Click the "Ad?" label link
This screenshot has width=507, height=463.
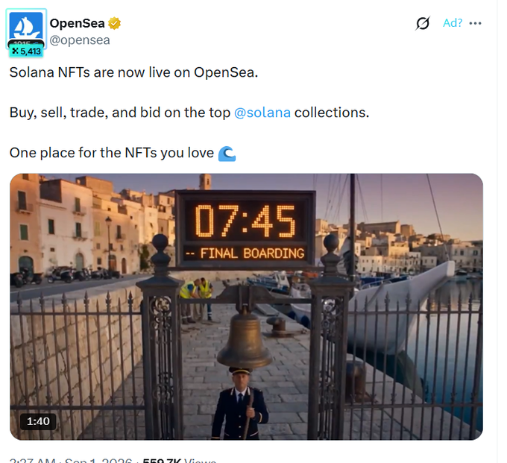453,23
